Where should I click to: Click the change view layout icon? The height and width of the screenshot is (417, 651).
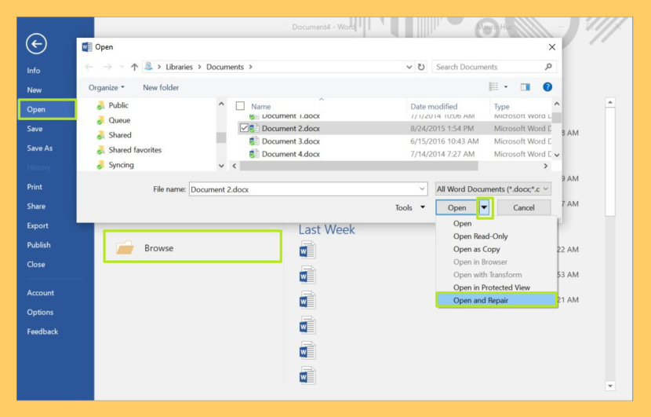click(493, 87)
